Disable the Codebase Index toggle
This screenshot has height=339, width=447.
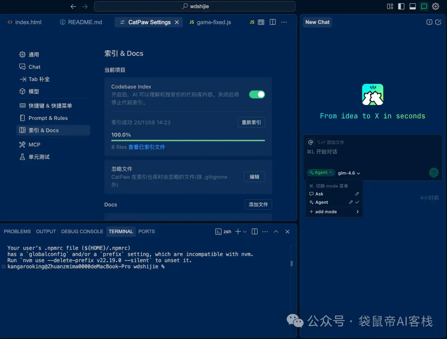(257, 95)
